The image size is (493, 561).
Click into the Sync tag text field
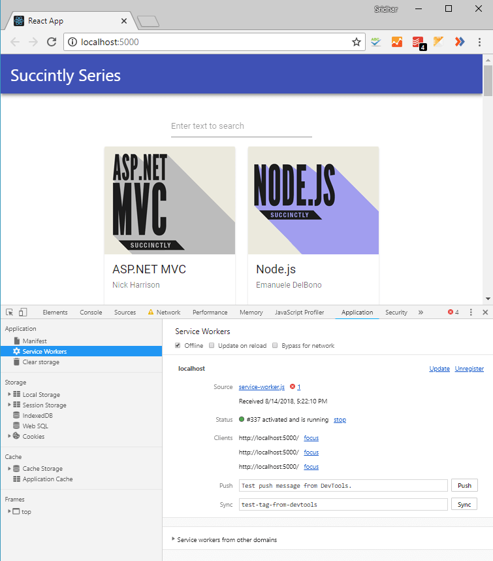343,505
